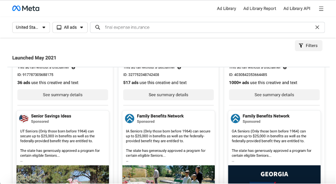The width and height of the screenshot is (336, 184).
Task: Open Family Benefits Network name on GA Seniors ad
Action: [266, 116]
